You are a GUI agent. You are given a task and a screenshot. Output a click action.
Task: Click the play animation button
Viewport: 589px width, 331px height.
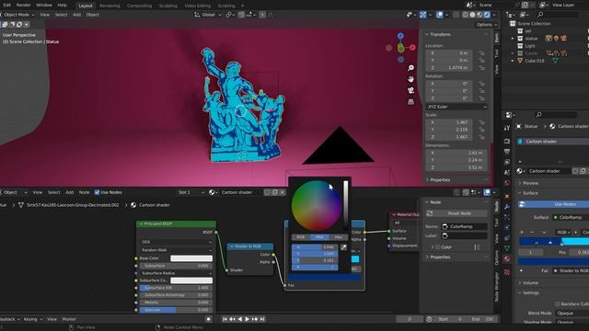click(248, 319)
